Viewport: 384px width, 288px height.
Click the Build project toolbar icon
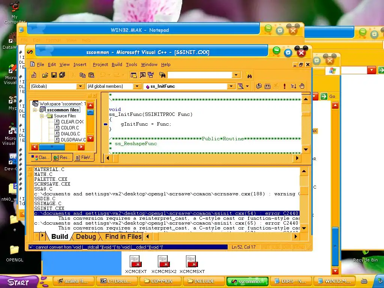coord(267,86)
